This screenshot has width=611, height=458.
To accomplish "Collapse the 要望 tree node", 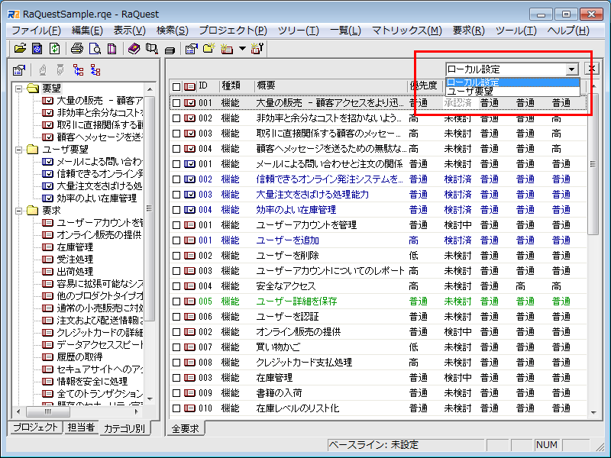I will coord(18,89).
